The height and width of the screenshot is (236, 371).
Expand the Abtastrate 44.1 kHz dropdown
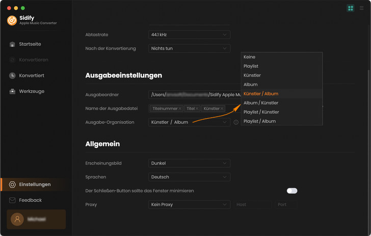[x=189, y=35]
